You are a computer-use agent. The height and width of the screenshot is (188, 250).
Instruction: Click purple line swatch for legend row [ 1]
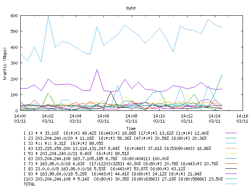click(231, 133)
